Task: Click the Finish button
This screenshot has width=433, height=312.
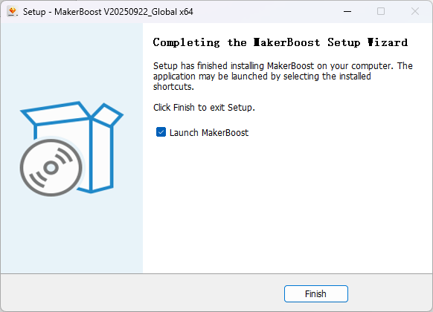Action: pyautogui.click(x=316, y=293)
